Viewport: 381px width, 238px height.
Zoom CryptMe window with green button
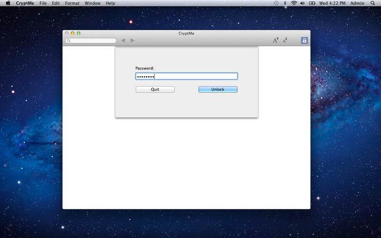point(79,33)
